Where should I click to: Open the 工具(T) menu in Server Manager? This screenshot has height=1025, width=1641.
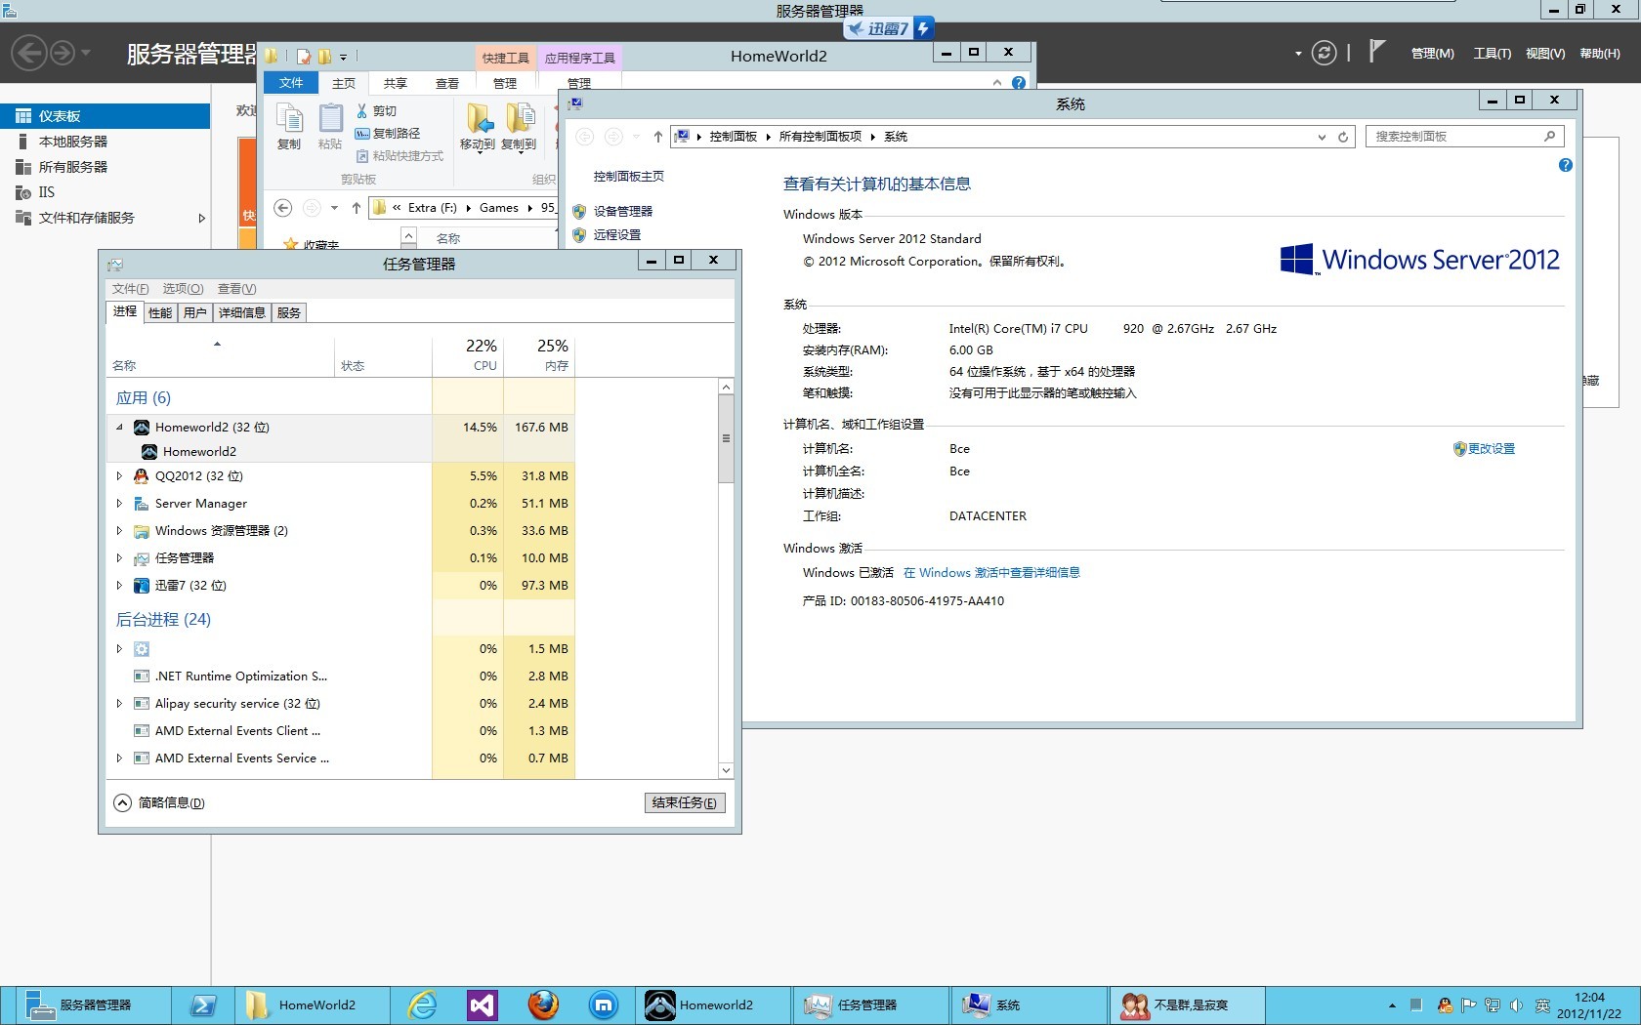coord(1492,53)
